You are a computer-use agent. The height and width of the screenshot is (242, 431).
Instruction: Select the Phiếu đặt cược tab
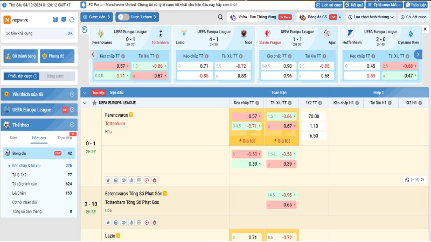21,76
